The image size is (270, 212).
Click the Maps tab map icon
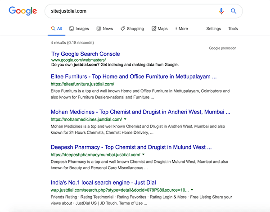coord(154,28)
